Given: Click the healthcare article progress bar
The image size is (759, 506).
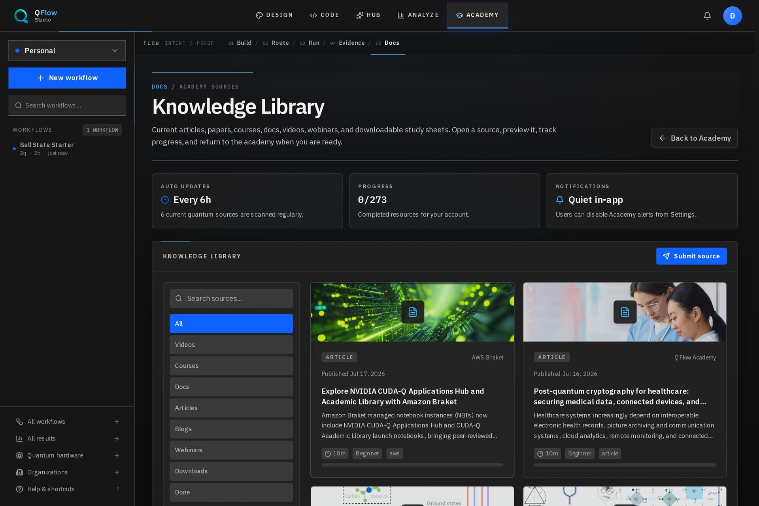Looking at the screenshot, I should coord(625,465).
